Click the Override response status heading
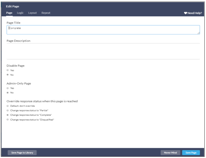The image size is (206, 158). coord(42,101)
